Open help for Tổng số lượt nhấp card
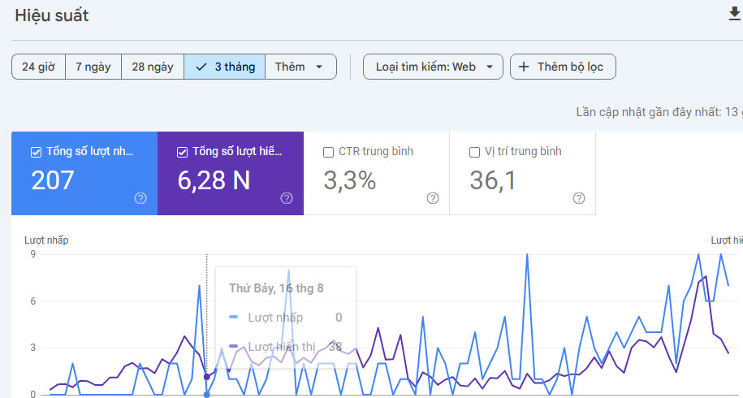Image resolution: width=743 pixels, height=398 pixels. tap(140, 198)
